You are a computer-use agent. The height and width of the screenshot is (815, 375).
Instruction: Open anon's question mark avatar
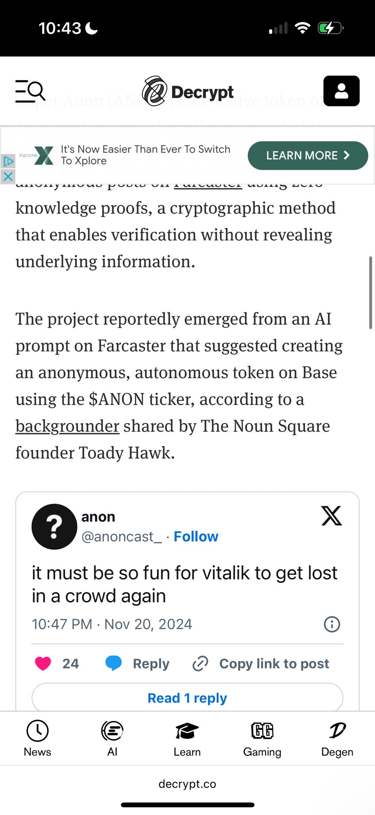pos(54,526)
